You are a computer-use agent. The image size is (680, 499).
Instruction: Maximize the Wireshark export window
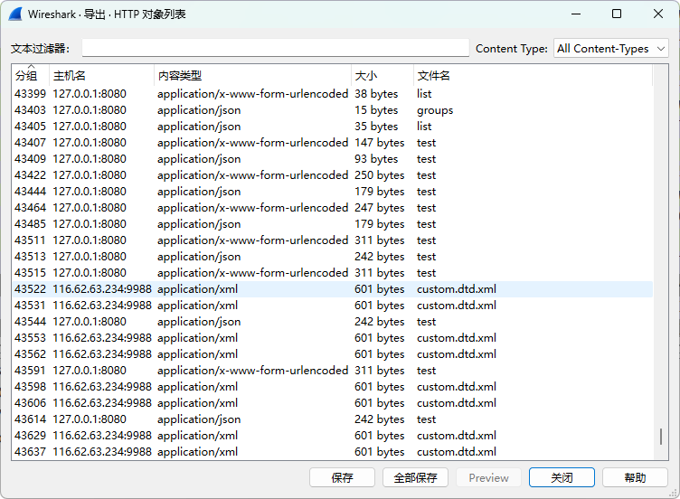(x=617, y=14)
